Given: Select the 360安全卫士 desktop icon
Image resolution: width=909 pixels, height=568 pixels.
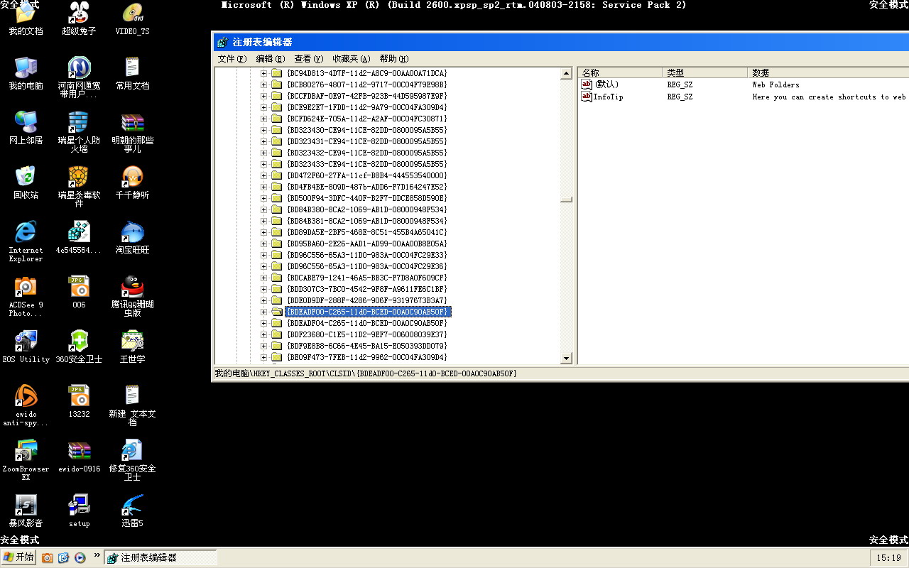Looking at the screenshot, I should tap(79, 341).
